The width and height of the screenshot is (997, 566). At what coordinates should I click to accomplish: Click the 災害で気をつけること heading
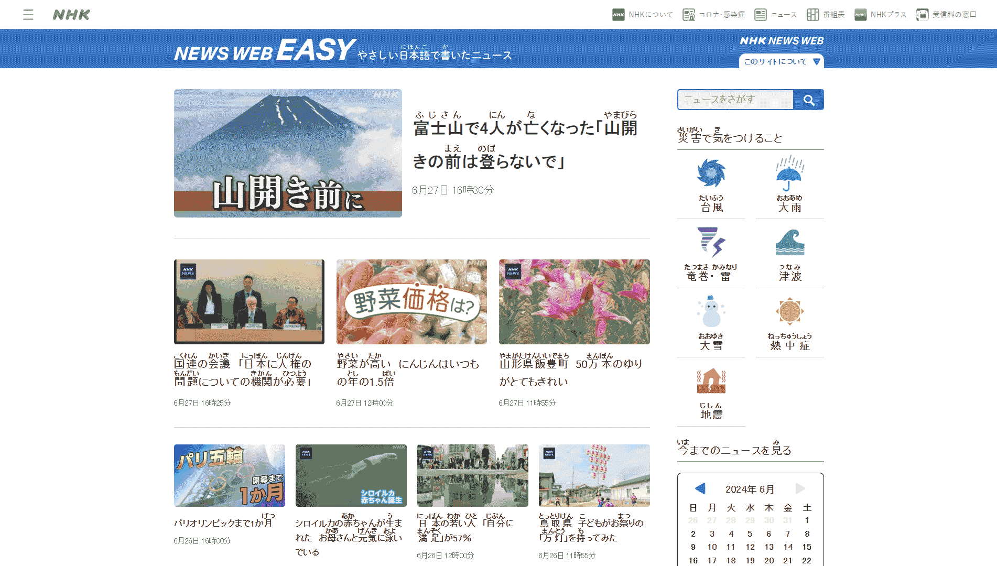point(730,135)
